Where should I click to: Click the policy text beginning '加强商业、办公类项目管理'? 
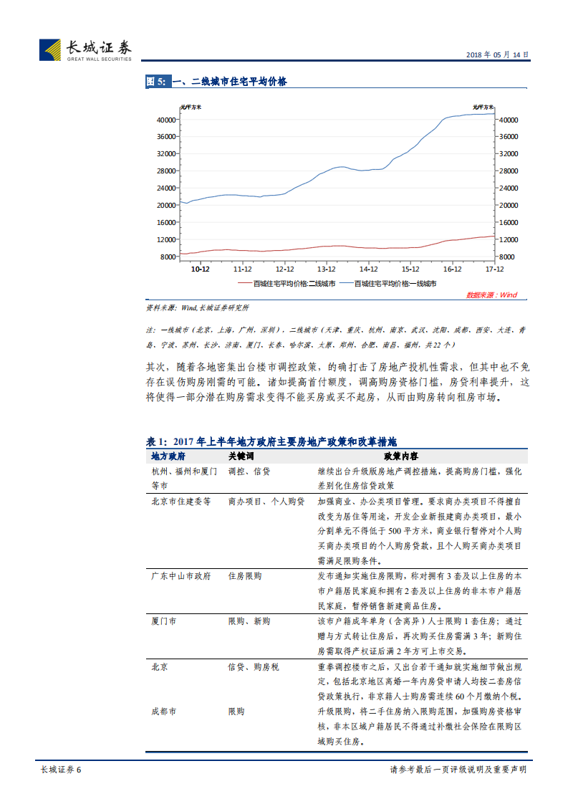point(420,531)
